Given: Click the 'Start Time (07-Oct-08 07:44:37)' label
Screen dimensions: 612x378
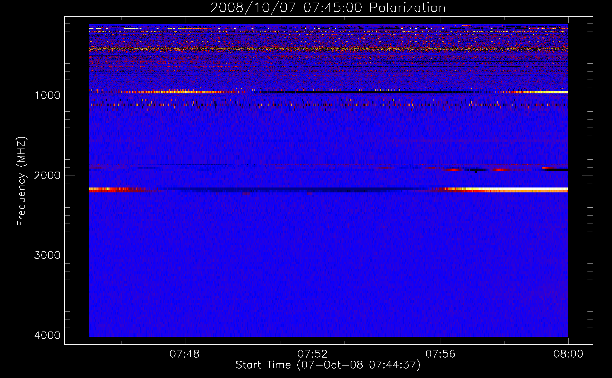Looking at the screenshot, I should (328, 365).
